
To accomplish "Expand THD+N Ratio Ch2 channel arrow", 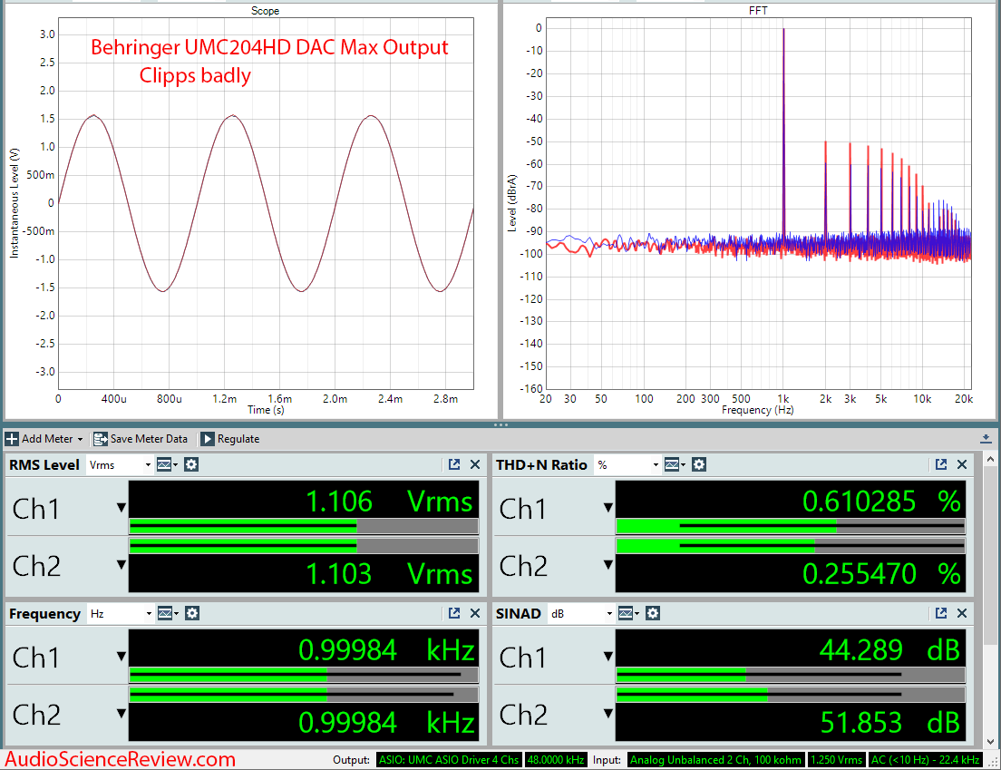I will [608, 565].
